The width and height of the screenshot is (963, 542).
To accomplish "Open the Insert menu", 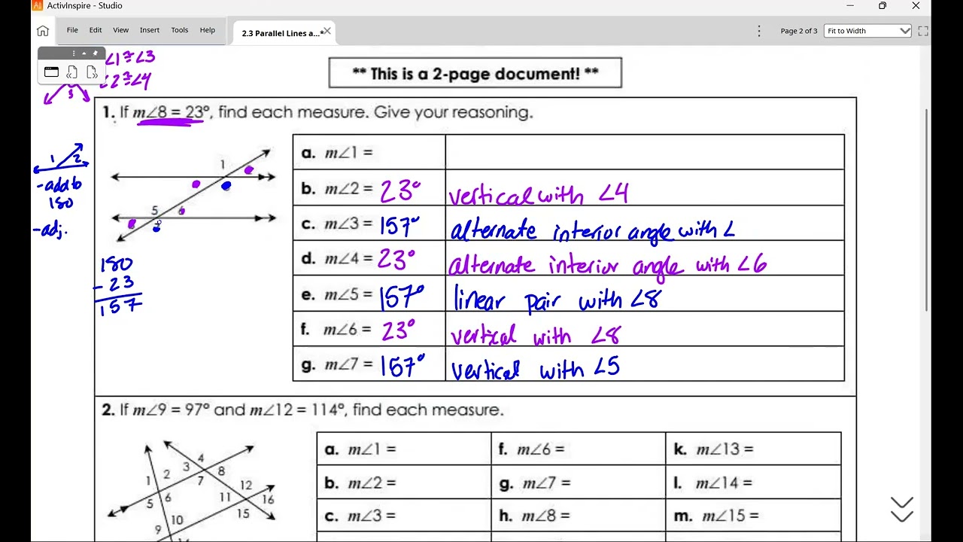I will tap(150, 30).
